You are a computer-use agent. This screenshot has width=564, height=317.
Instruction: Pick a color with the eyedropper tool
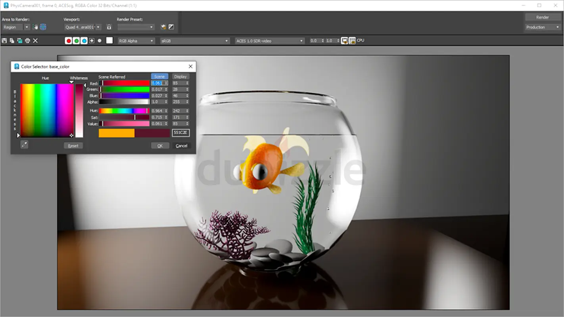[x=24, y=145]
